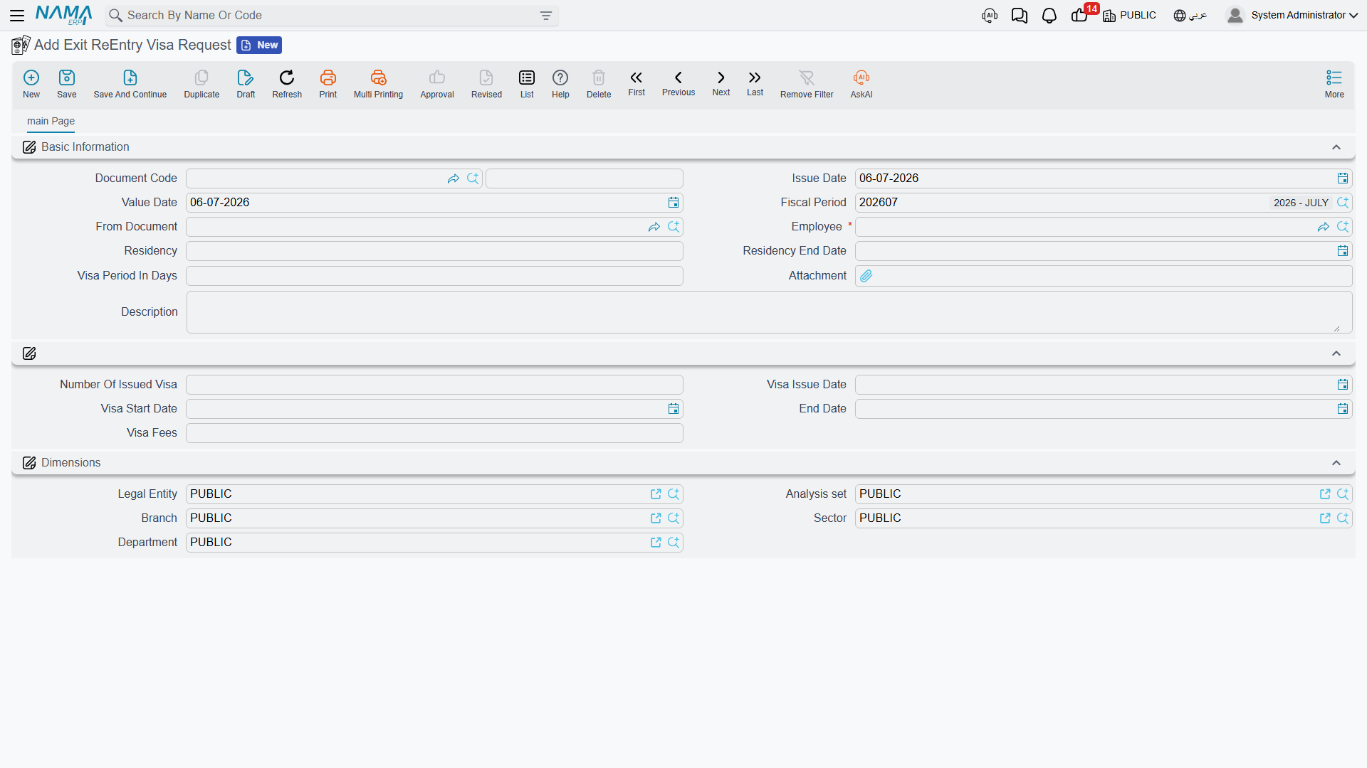Click the New document toolbar icon

click(31, 84)
